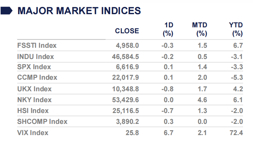Select the YTD (%) column header
This screenshot has height=142, width=253.
coord(236,29)
